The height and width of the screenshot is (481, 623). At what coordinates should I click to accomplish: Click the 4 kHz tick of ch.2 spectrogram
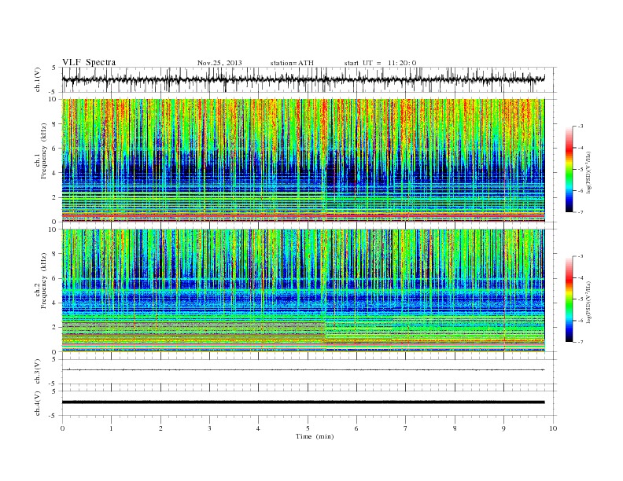coord(55,303)
